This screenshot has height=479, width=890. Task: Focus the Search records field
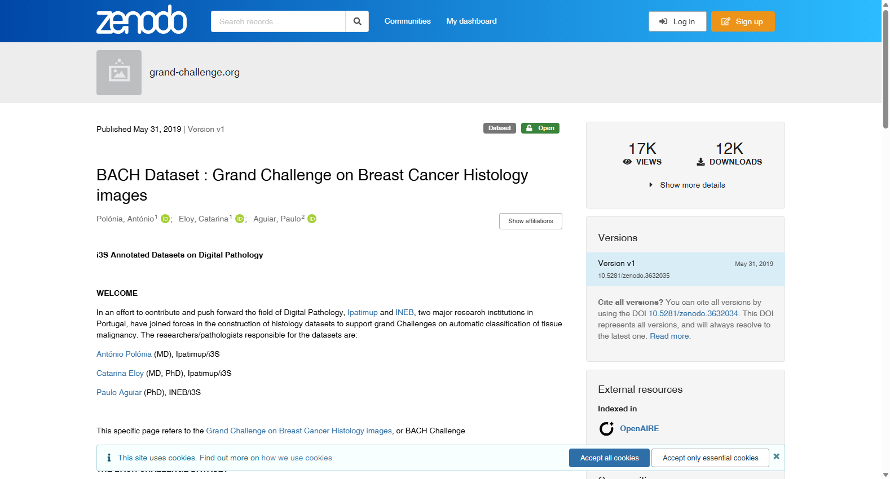point(278,21)
